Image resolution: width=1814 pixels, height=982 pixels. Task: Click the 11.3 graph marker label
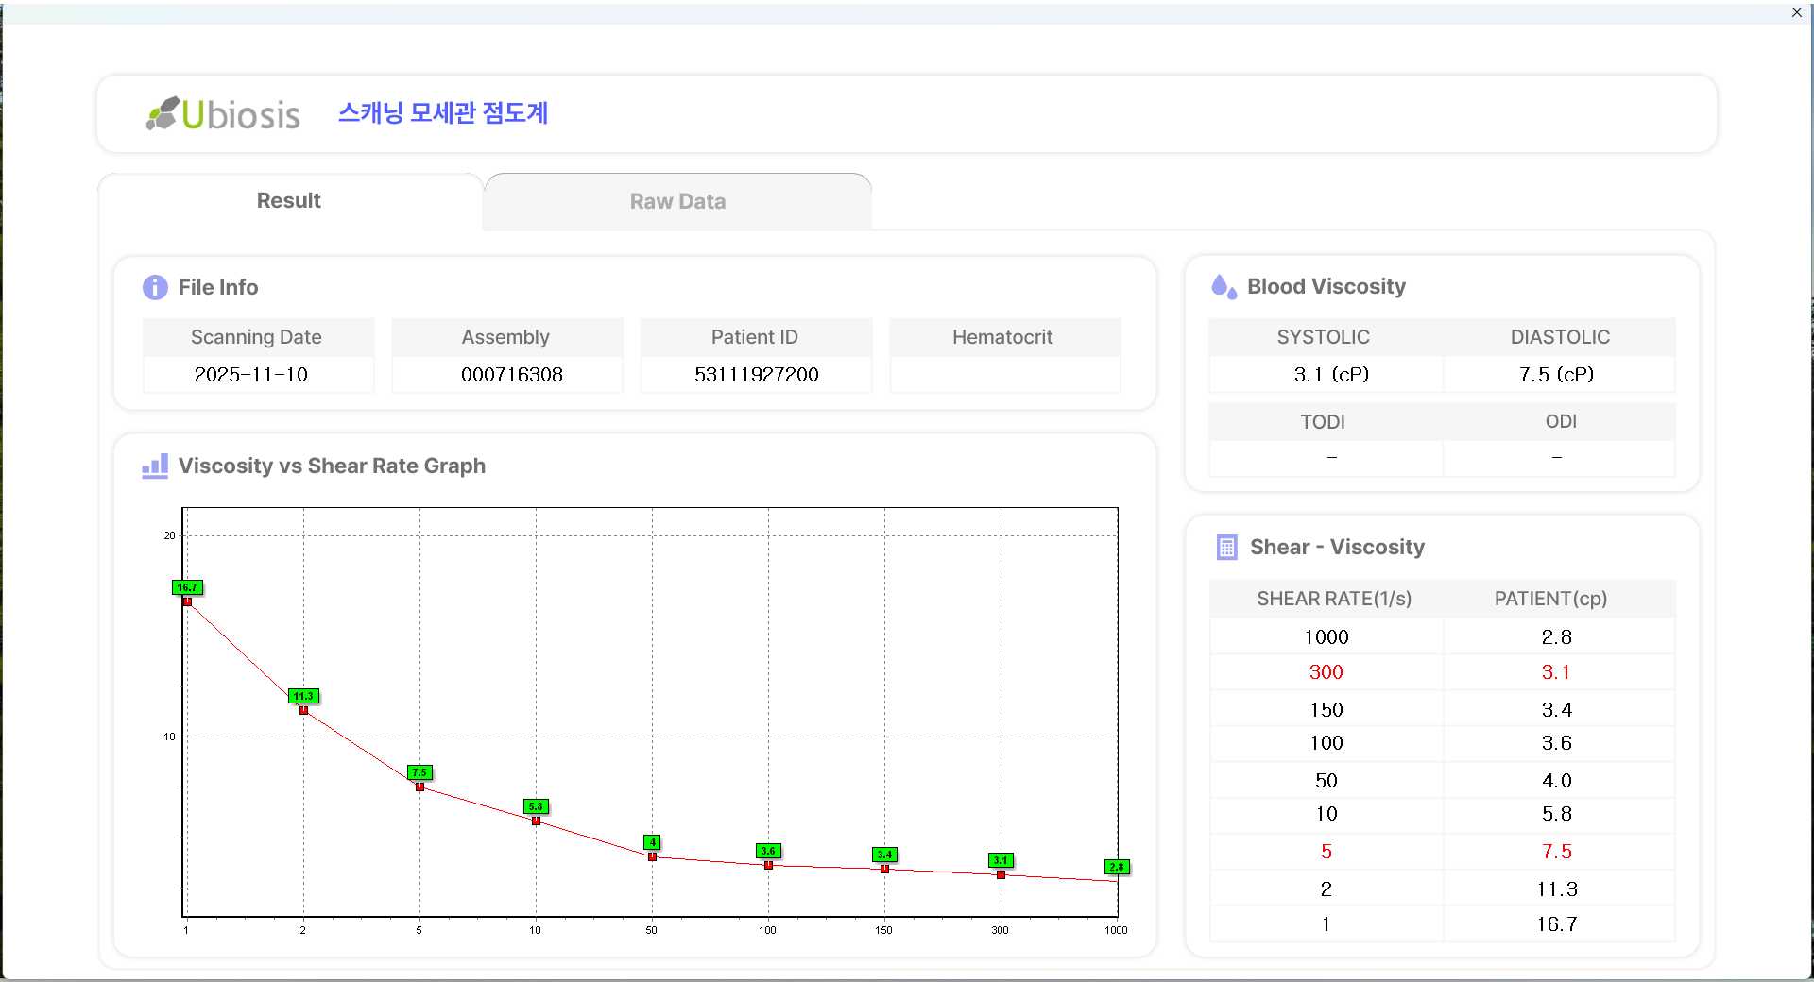(303, 696)
